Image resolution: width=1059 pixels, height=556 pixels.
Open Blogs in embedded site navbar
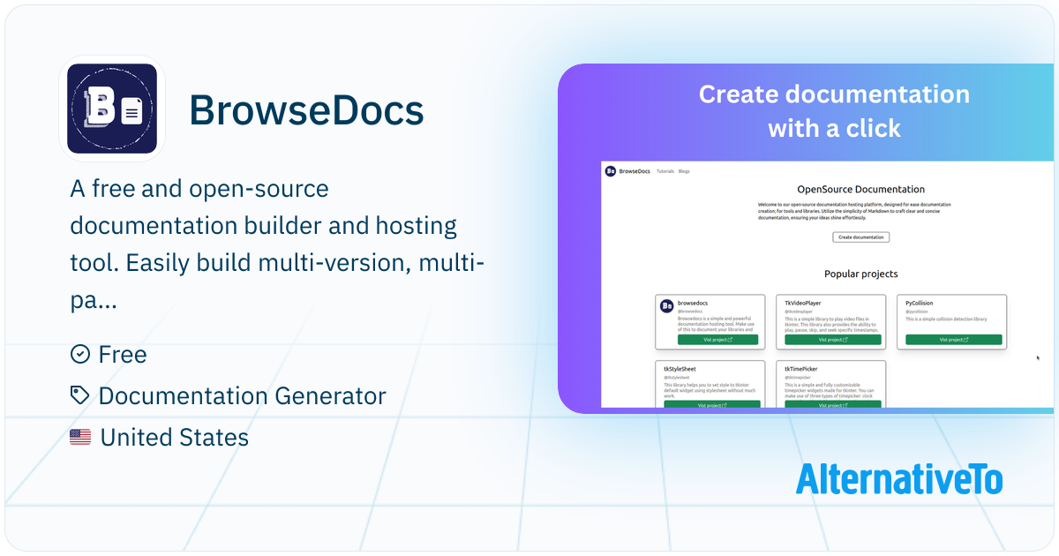tap(684, 171)
